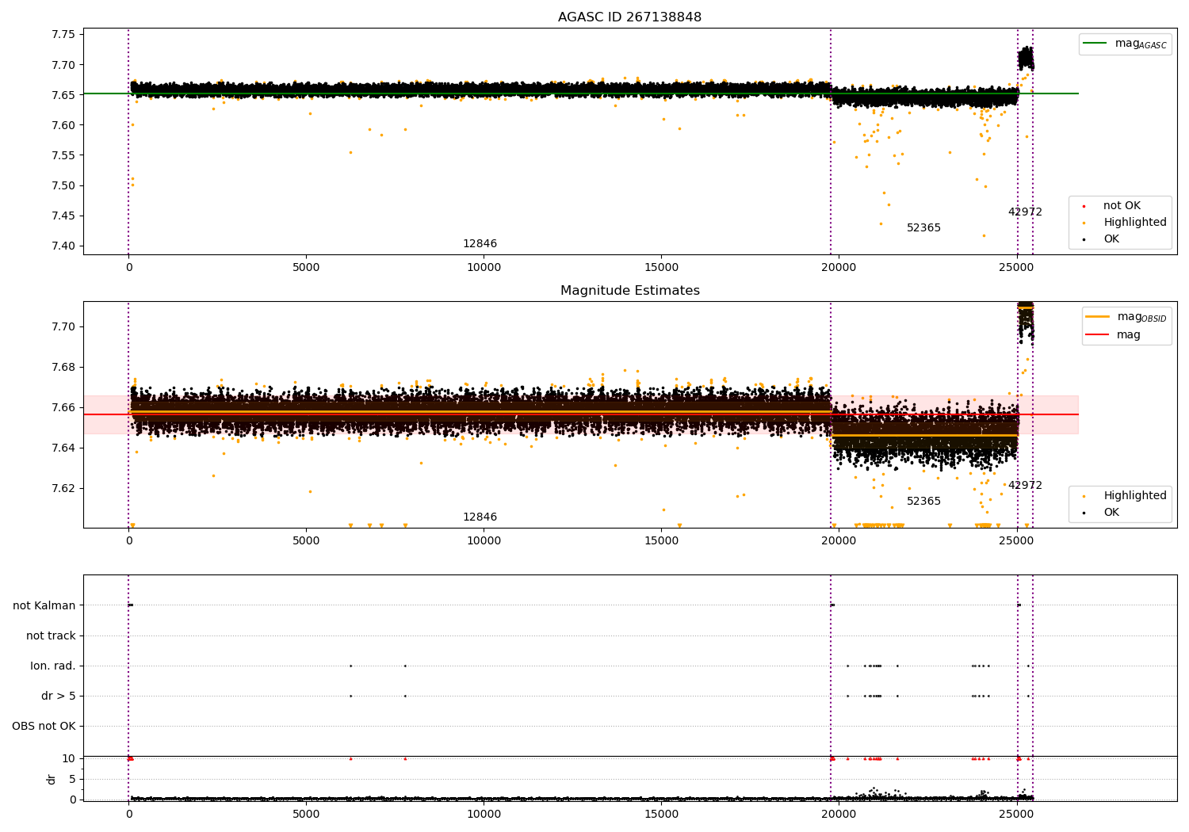Click the 7.62 y-tick in the Magnitude Estimates plot

[x=63, y=488]
